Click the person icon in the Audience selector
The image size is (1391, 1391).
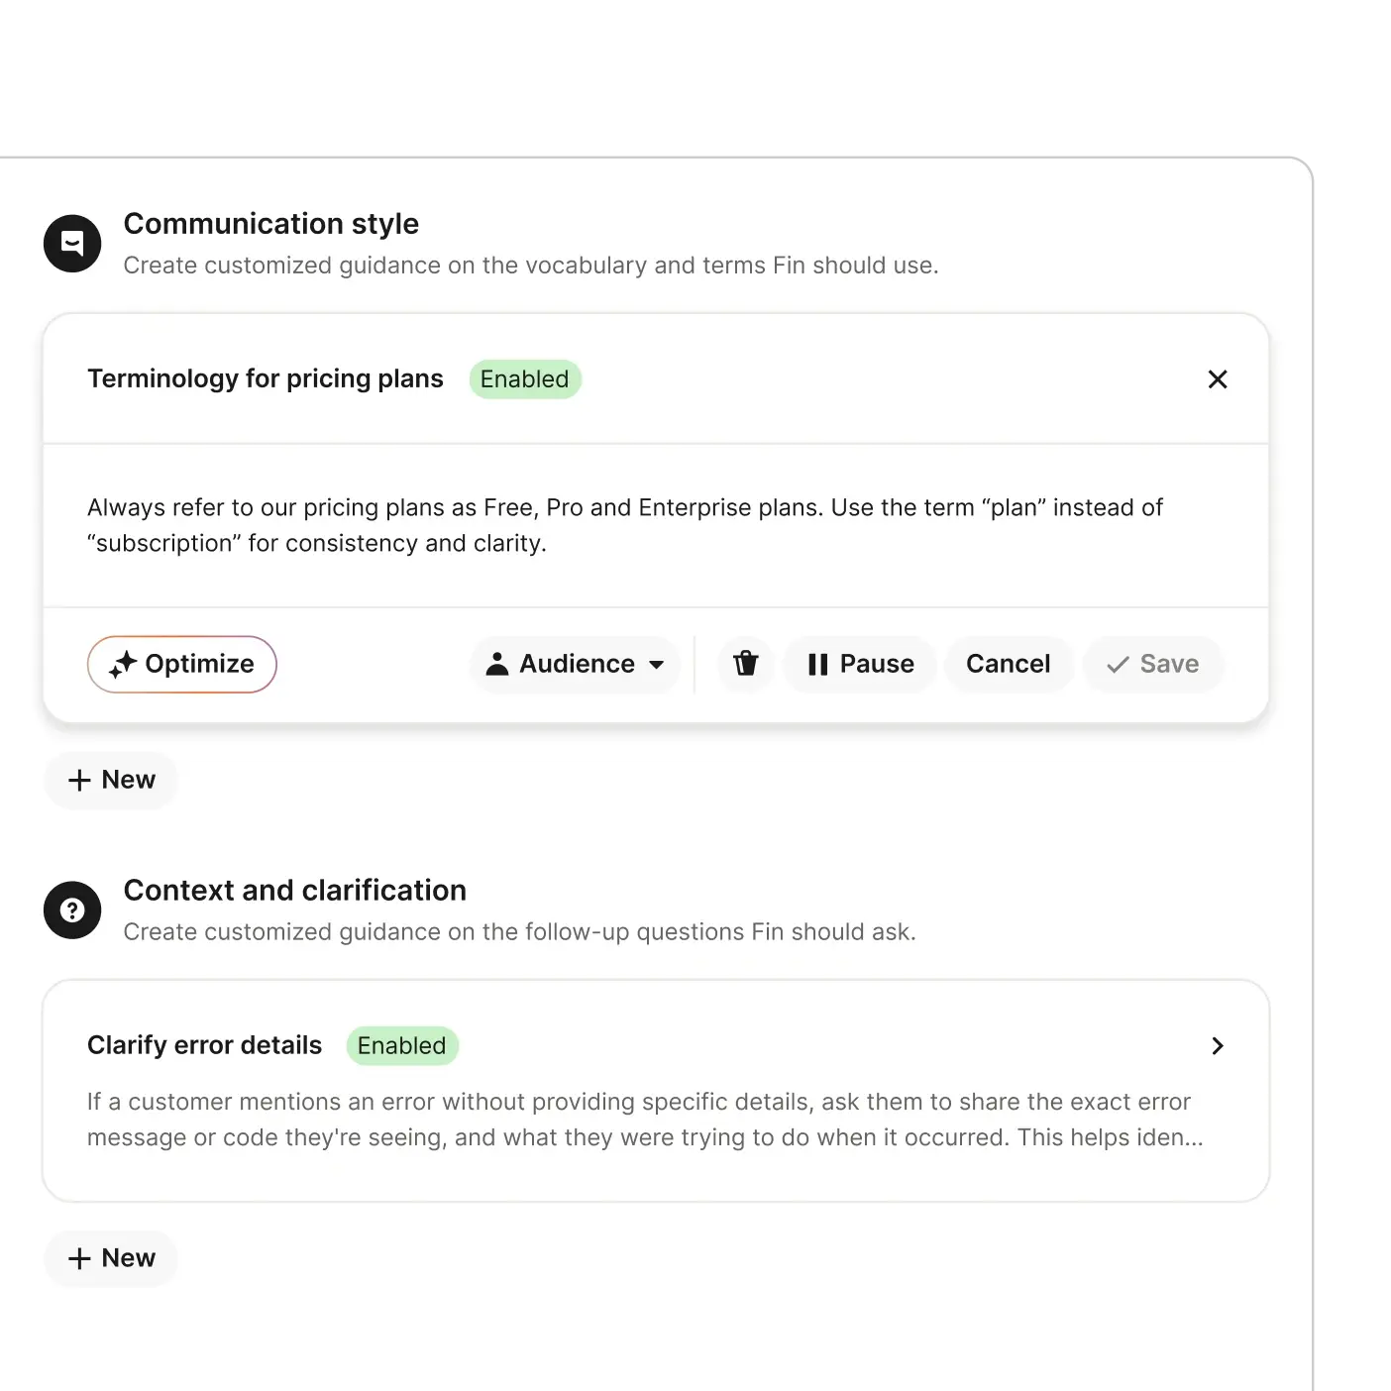[x=498, y=664]
